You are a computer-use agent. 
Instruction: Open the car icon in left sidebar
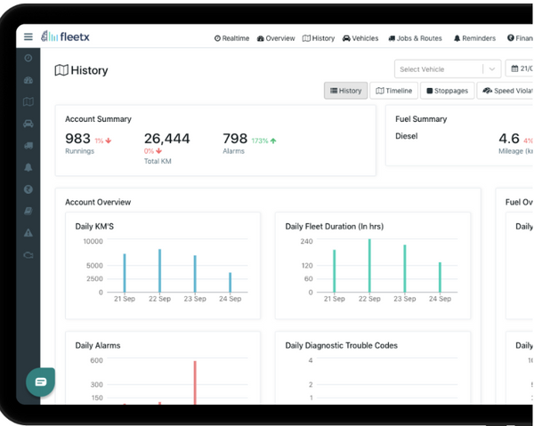[x=28, y=124]
